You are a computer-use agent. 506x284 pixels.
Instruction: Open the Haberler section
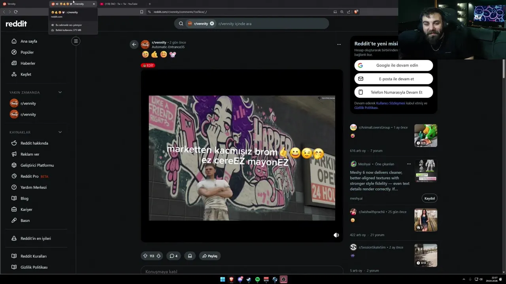[x=28, y=63]
